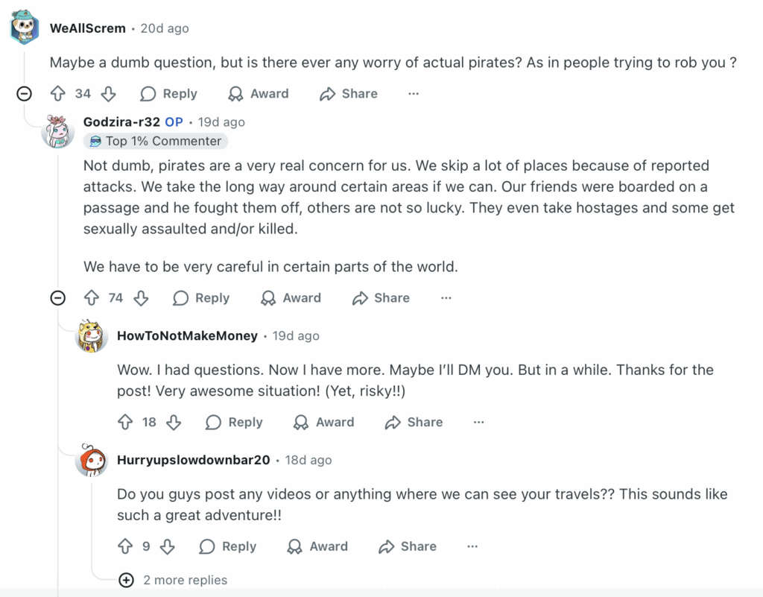The width and height of the screenshot is (763, 597).
Task: Collapse WeAllScrem's comment thread
Action: click(x=25, y=94)
